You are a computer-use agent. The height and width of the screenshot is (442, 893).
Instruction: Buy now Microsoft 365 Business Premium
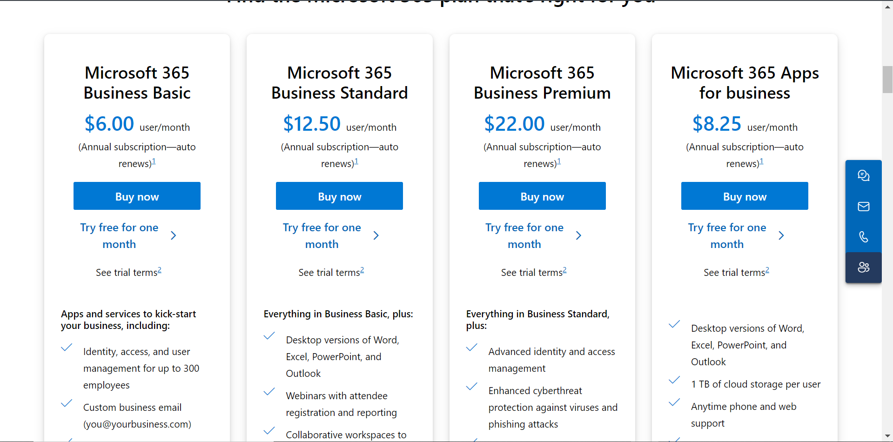(542, 196)
